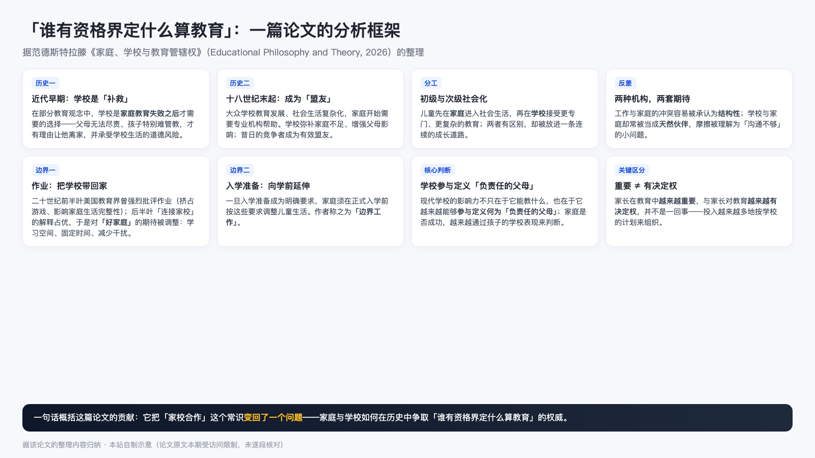Click paragraph starting 二十世纪前半叶美国教育界

114,217
